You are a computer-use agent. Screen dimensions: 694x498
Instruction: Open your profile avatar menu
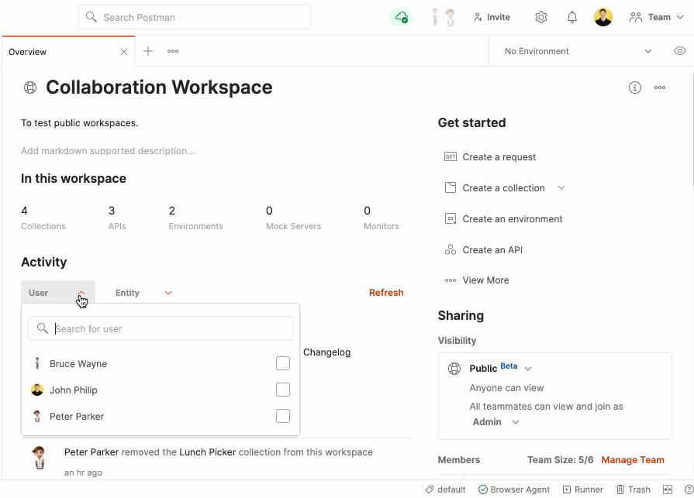click(603, 17)
